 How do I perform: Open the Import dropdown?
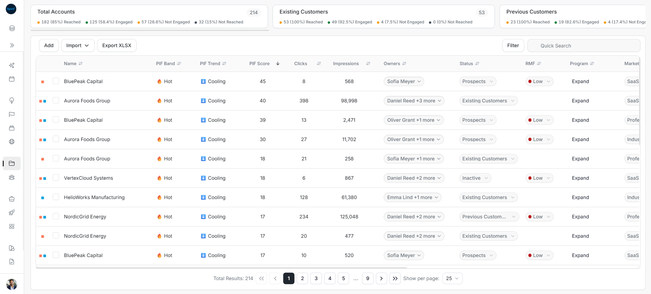(78, 45)
